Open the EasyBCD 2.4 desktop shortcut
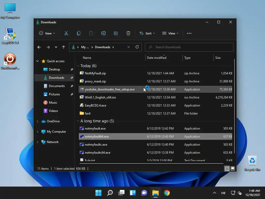The height and width of the screenshot is (199, 265). coord(10,36)
